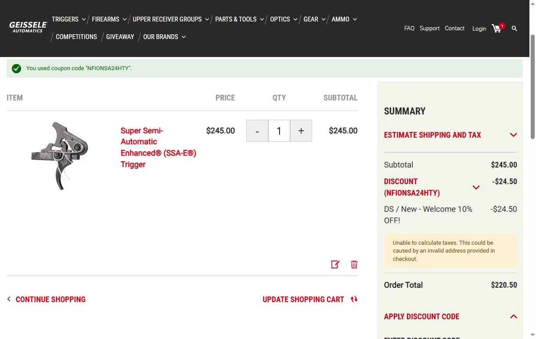Open the FAQ link
Image resolution: width=536 pixels, height=339 pixels.
point(409,28)
